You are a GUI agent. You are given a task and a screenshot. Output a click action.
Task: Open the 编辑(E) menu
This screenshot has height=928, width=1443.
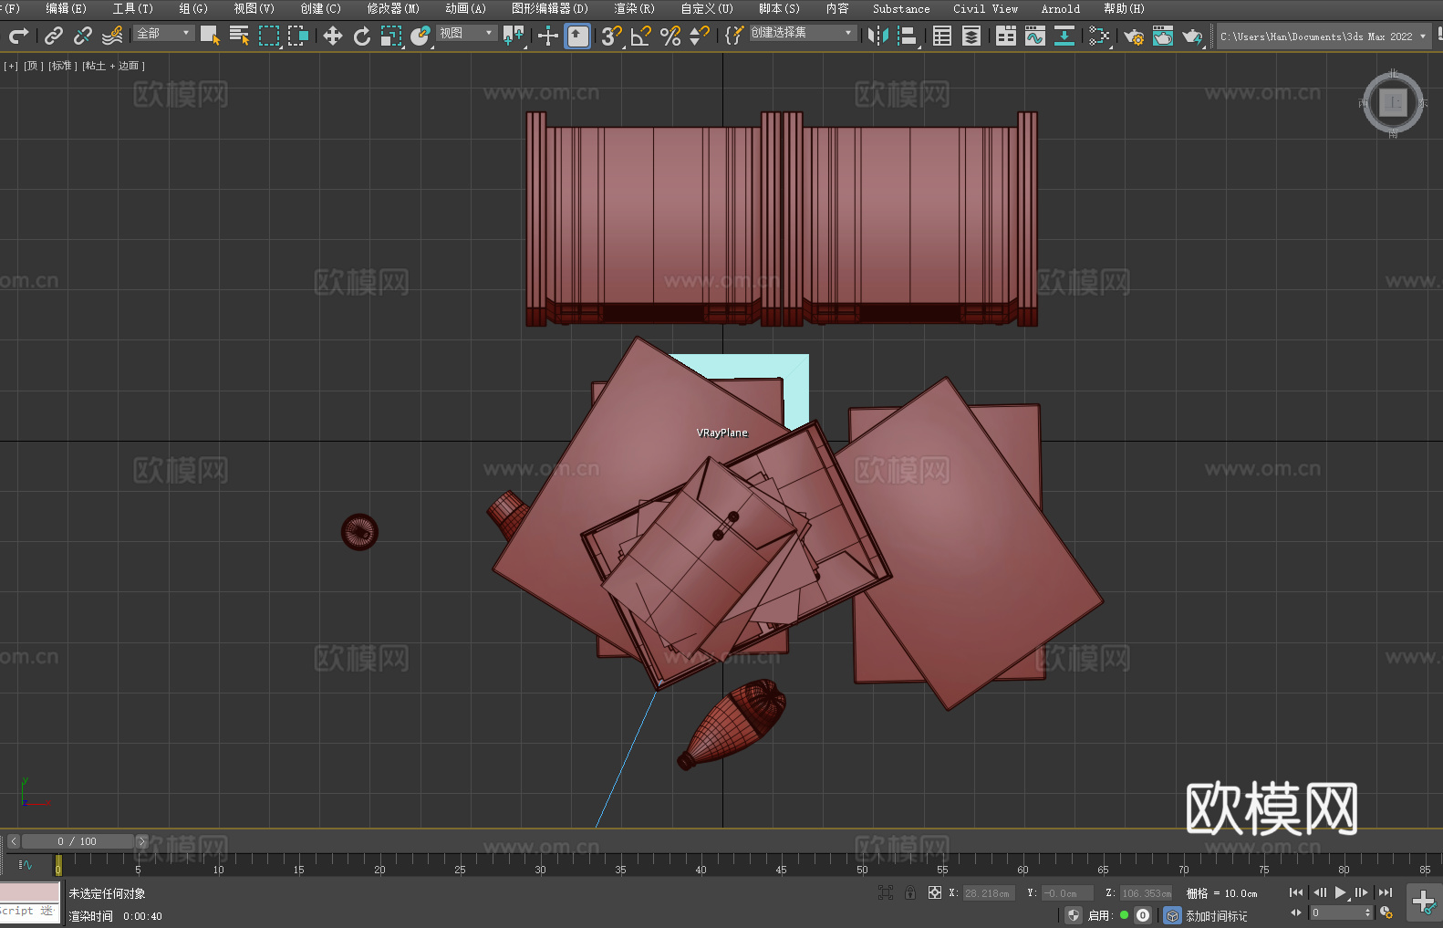tap(66, 8)
